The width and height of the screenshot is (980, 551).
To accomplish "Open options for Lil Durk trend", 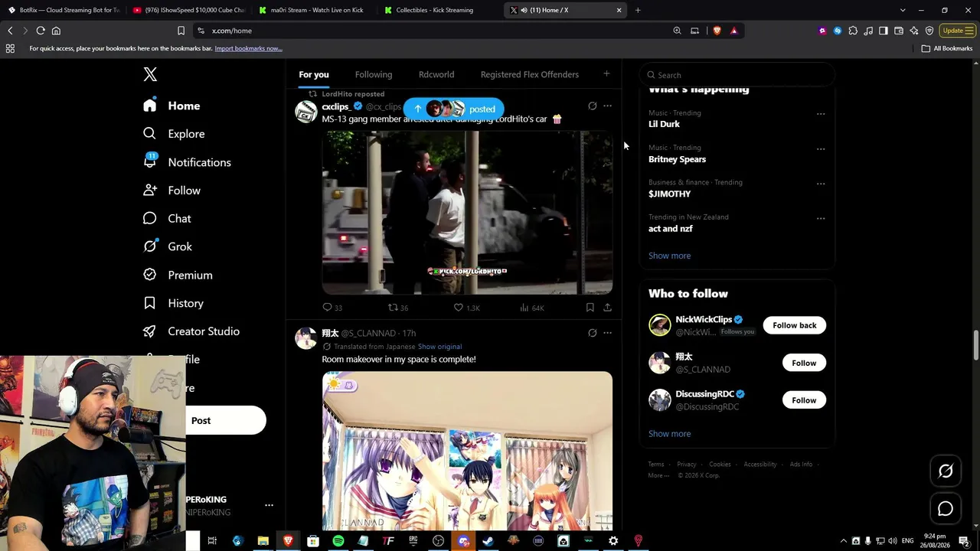I will [821, 114].
